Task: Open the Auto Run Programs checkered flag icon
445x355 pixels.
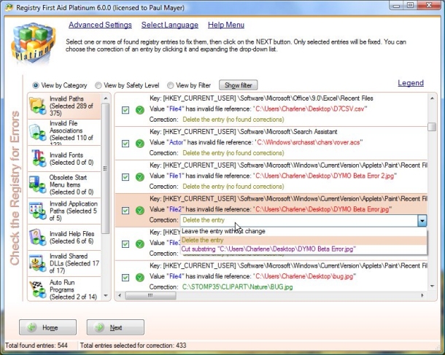Action: [37, 289]
